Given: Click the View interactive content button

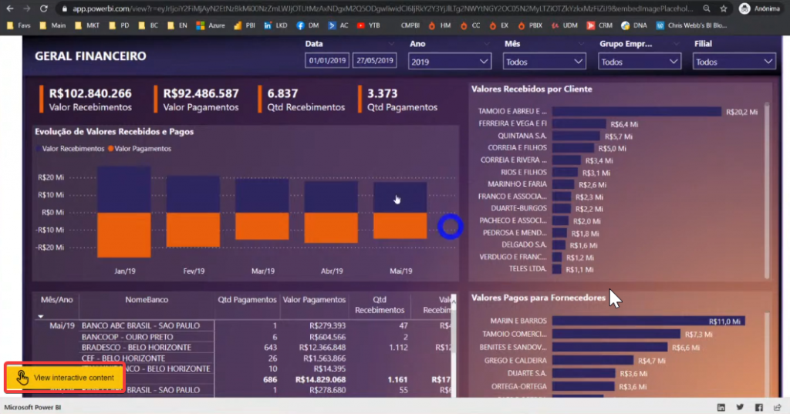Looking at the screenshot, I should coord(65,378).
